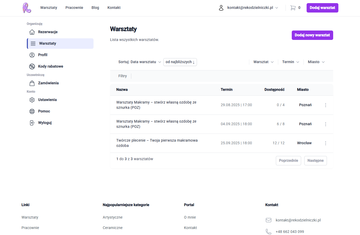The height and width of the screenshot is (235, 360).
Task: Open the Miasto filter dropdown
Action: pyautogui.click(x=316, y=62)
